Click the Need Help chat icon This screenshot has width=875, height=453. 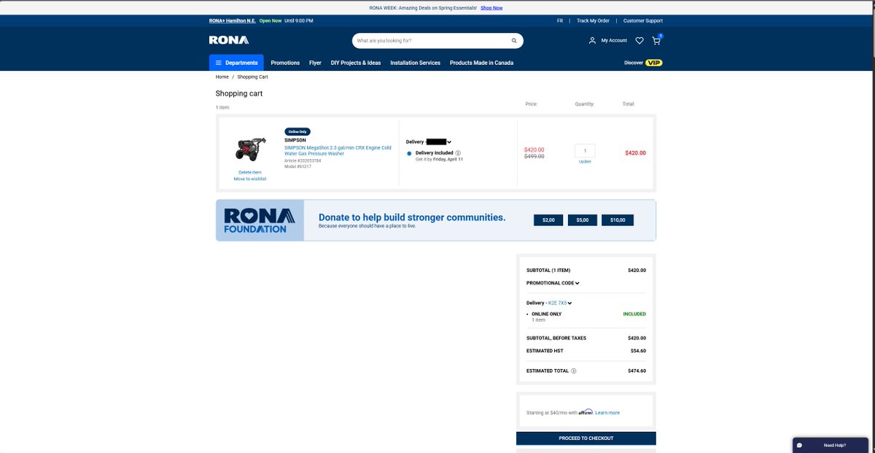800,445
